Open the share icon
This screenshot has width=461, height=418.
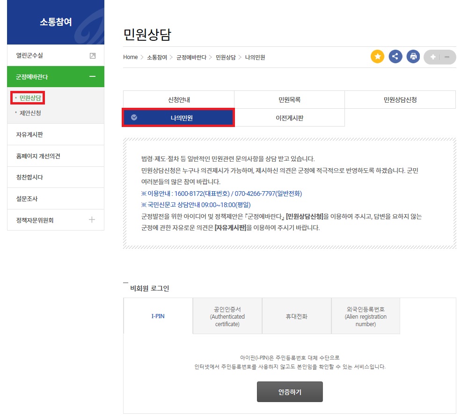point(395,56)
